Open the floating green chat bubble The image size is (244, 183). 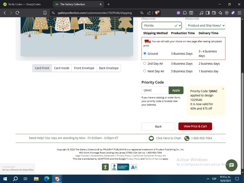click(231, 165)
